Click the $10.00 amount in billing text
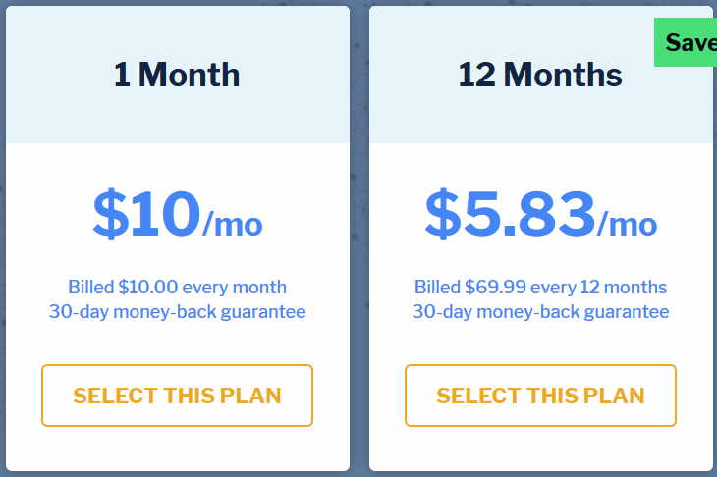 [x=147, y=287]
